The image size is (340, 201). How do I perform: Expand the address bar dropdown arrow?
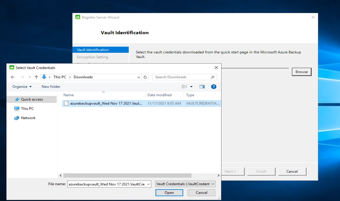coord(139,77)
